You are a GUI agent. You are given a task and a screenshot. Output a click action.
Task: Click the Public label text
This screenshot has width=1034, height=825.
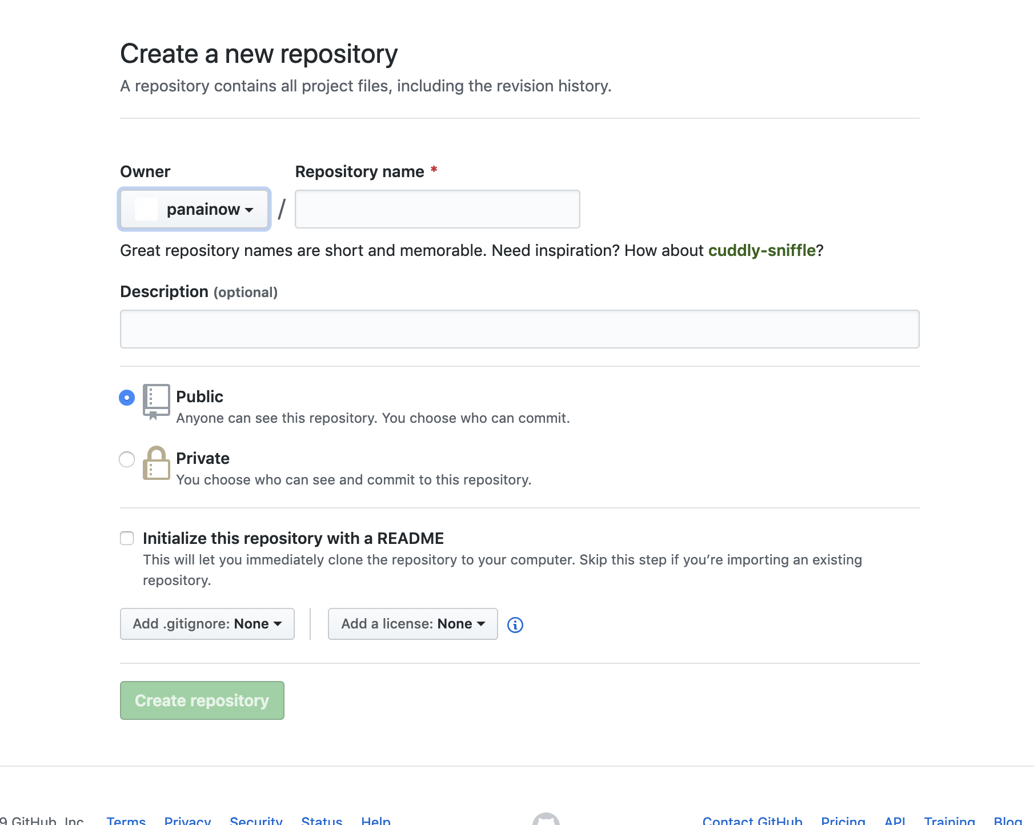[x=199, y=397]
